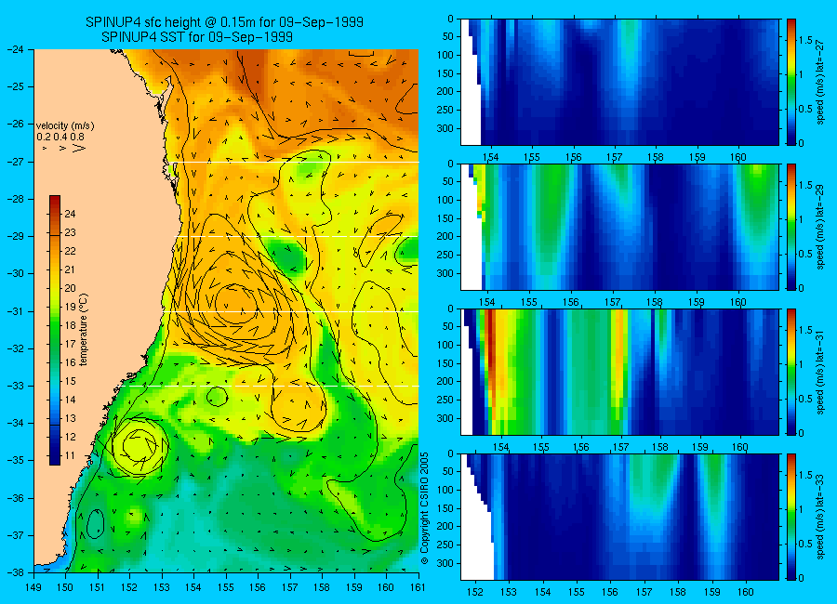Screen dimensions: 837x604
Task: Open the lat=-29 speed section panel
Action: click(x=619, y=227)
